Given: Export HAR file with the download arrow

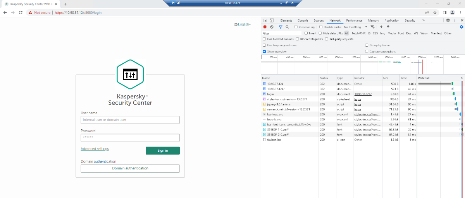Looking at the screenshot, I should (388, 27).
